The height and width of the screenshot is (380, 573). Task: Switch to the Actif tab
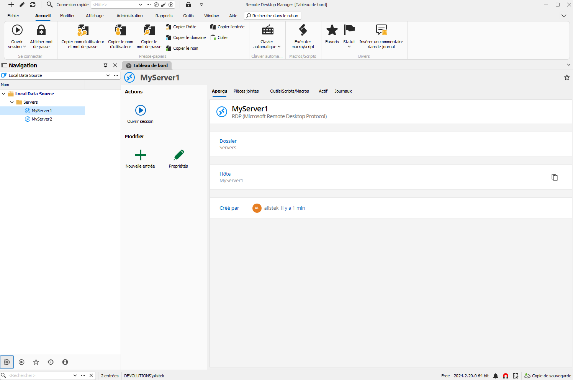coord(323,91)
